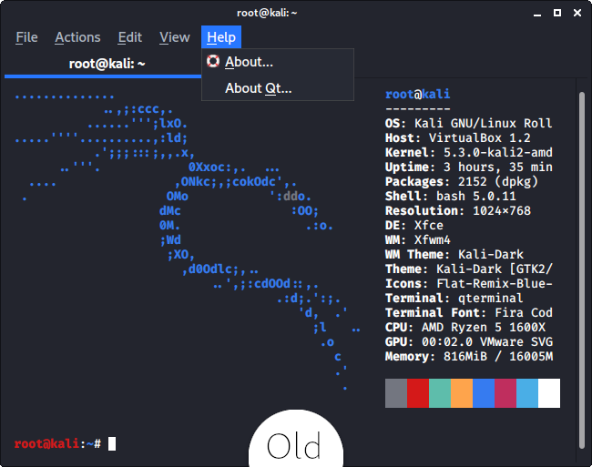Maximize the qterminal window

click(x=557, y=14)
